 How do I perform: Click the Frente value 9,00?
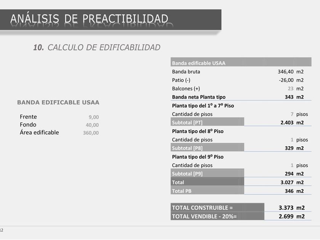pos(94,117)
